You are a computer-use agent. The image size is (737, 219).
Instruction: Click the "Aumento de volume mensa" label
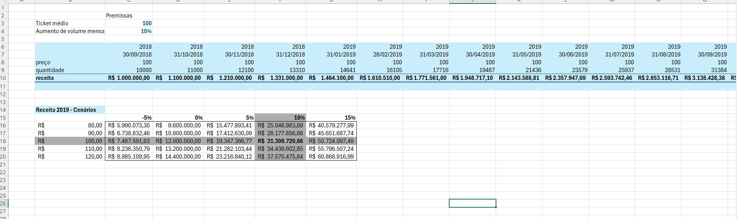tap(70, 31)
